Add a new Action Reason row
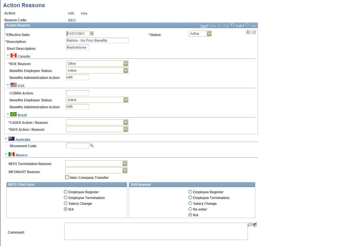The image size is (337, 246). point(248,32)
